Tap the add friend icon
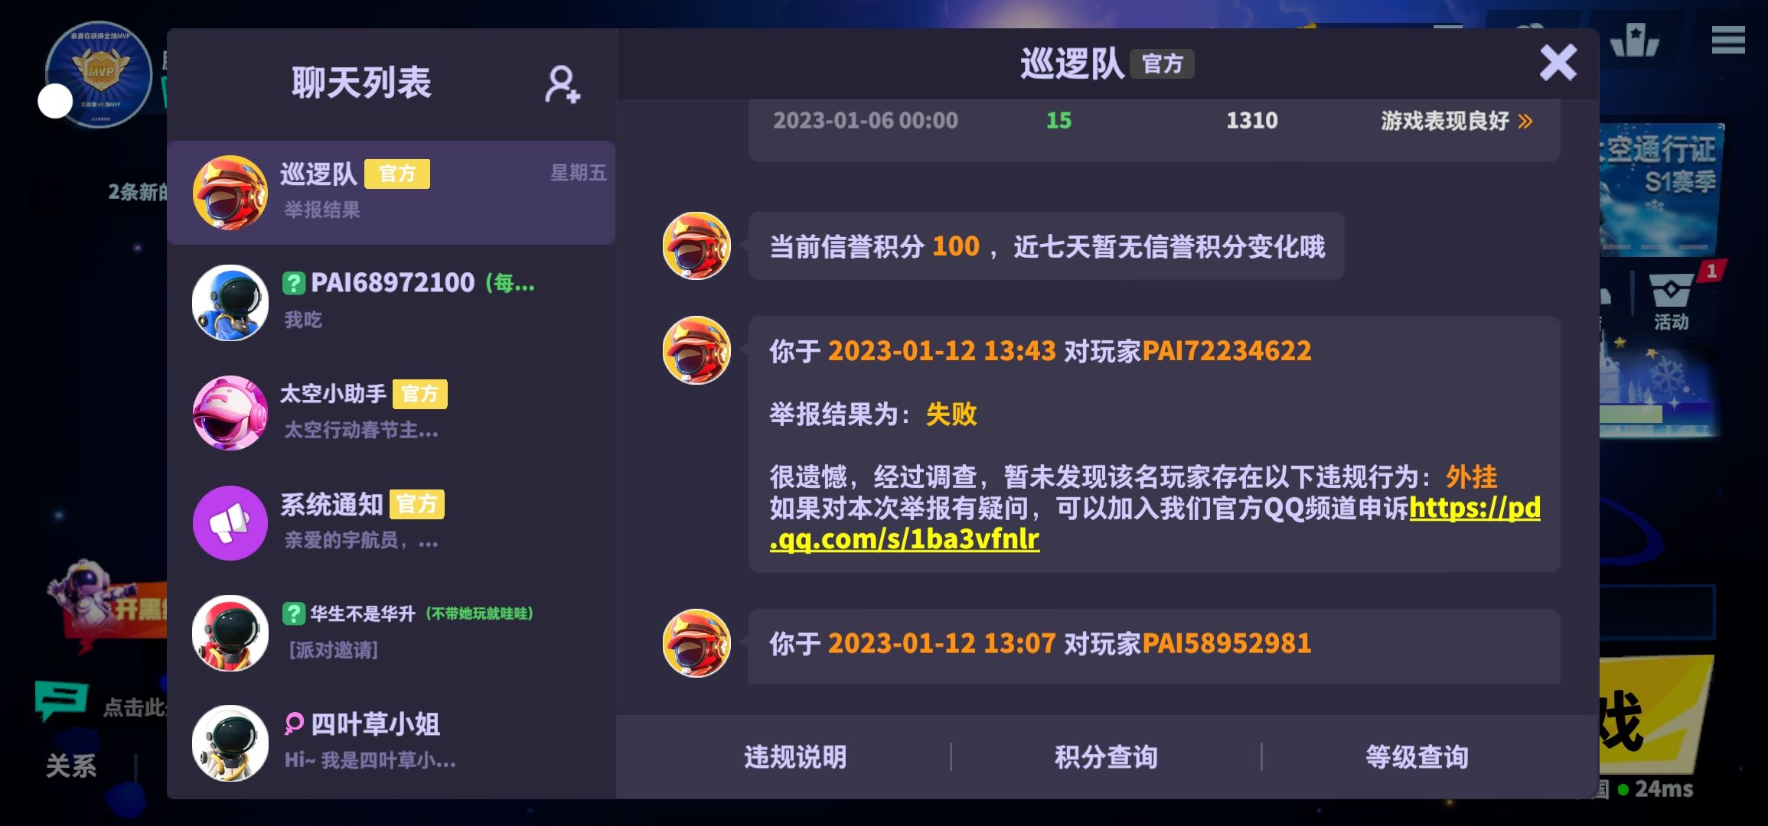This screenshot has width=1768, height=826. [563, 84]
